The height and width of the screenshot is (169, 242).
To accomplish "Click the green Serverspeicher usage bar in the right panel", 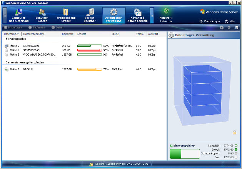I will click(x=185, y=154).
